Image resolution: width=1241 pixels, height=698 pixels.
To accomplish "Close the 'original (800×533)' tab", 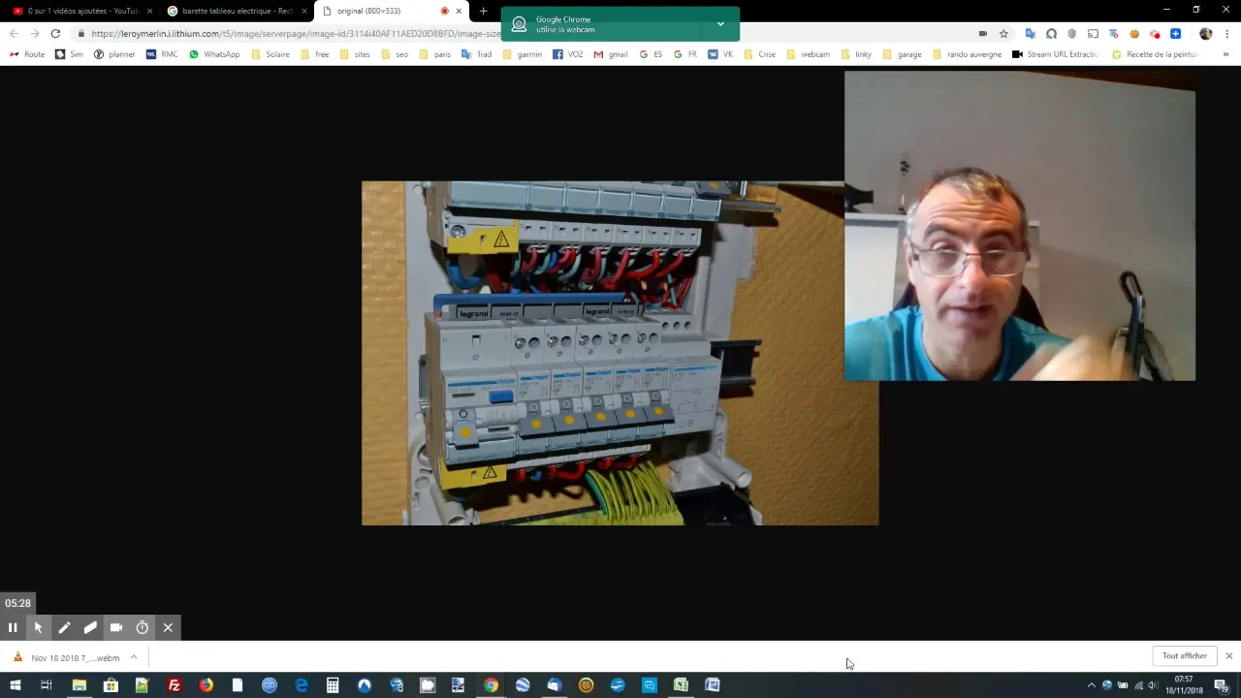I will (x=459, y=11).
